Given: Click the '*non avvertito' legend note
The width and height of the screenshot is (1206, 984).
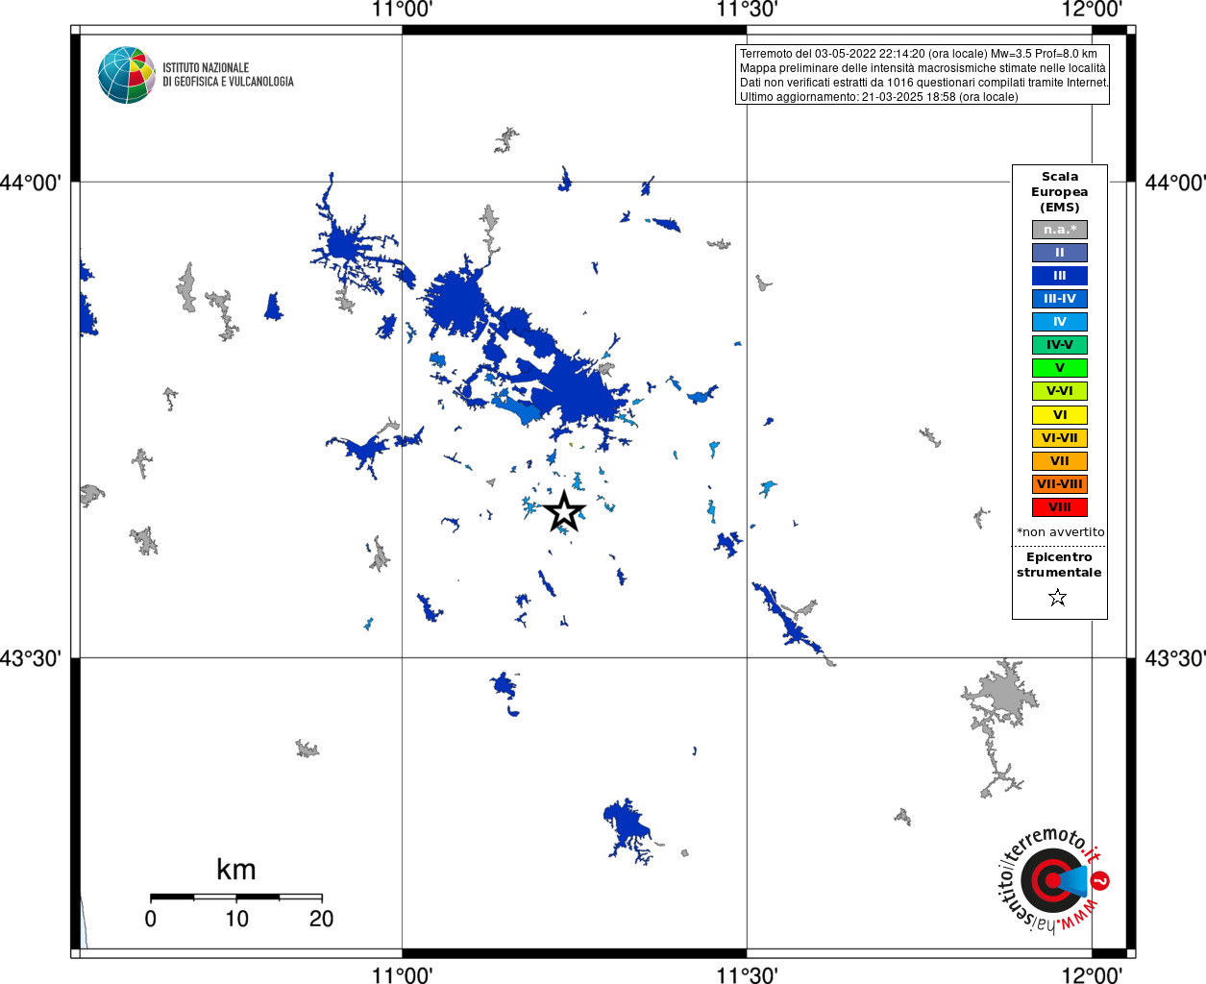Looking at the screenshot, I should click(1061, 532).
